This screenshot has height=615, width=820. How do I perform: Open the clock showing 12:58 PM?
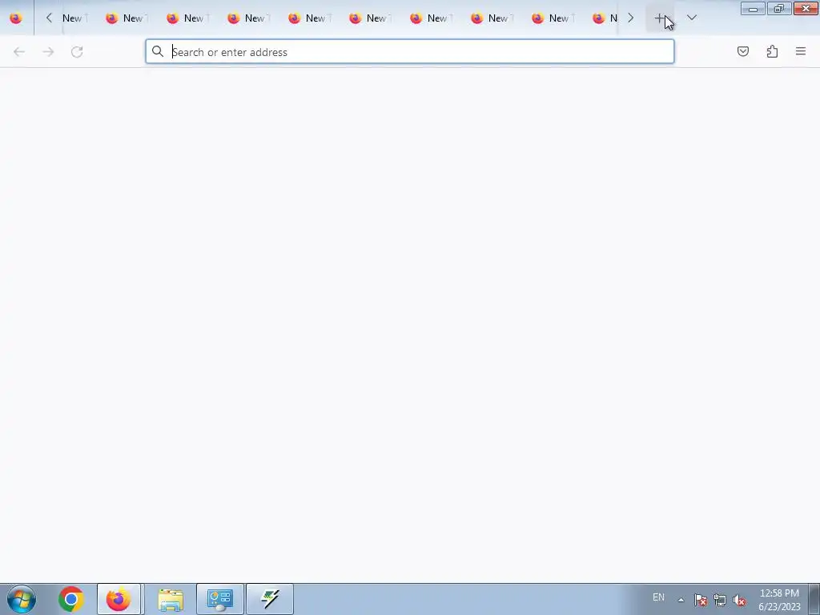[779, 599]
